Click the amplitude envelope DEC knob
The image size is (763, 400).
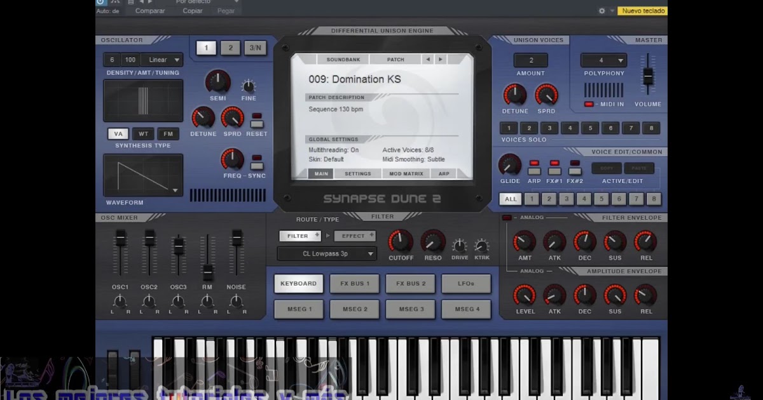584,295
